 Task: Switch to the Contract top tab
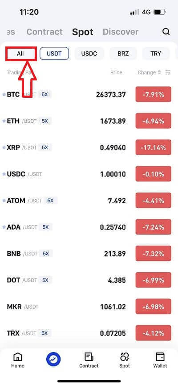[44, 32]
